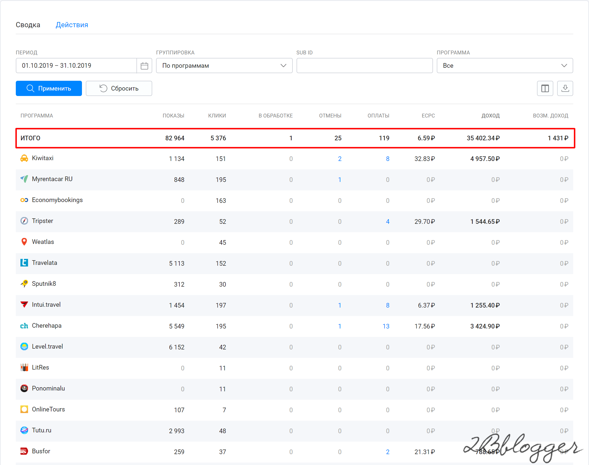
Task: Click the Travelata program name
Action: click(x=44, y=263)
